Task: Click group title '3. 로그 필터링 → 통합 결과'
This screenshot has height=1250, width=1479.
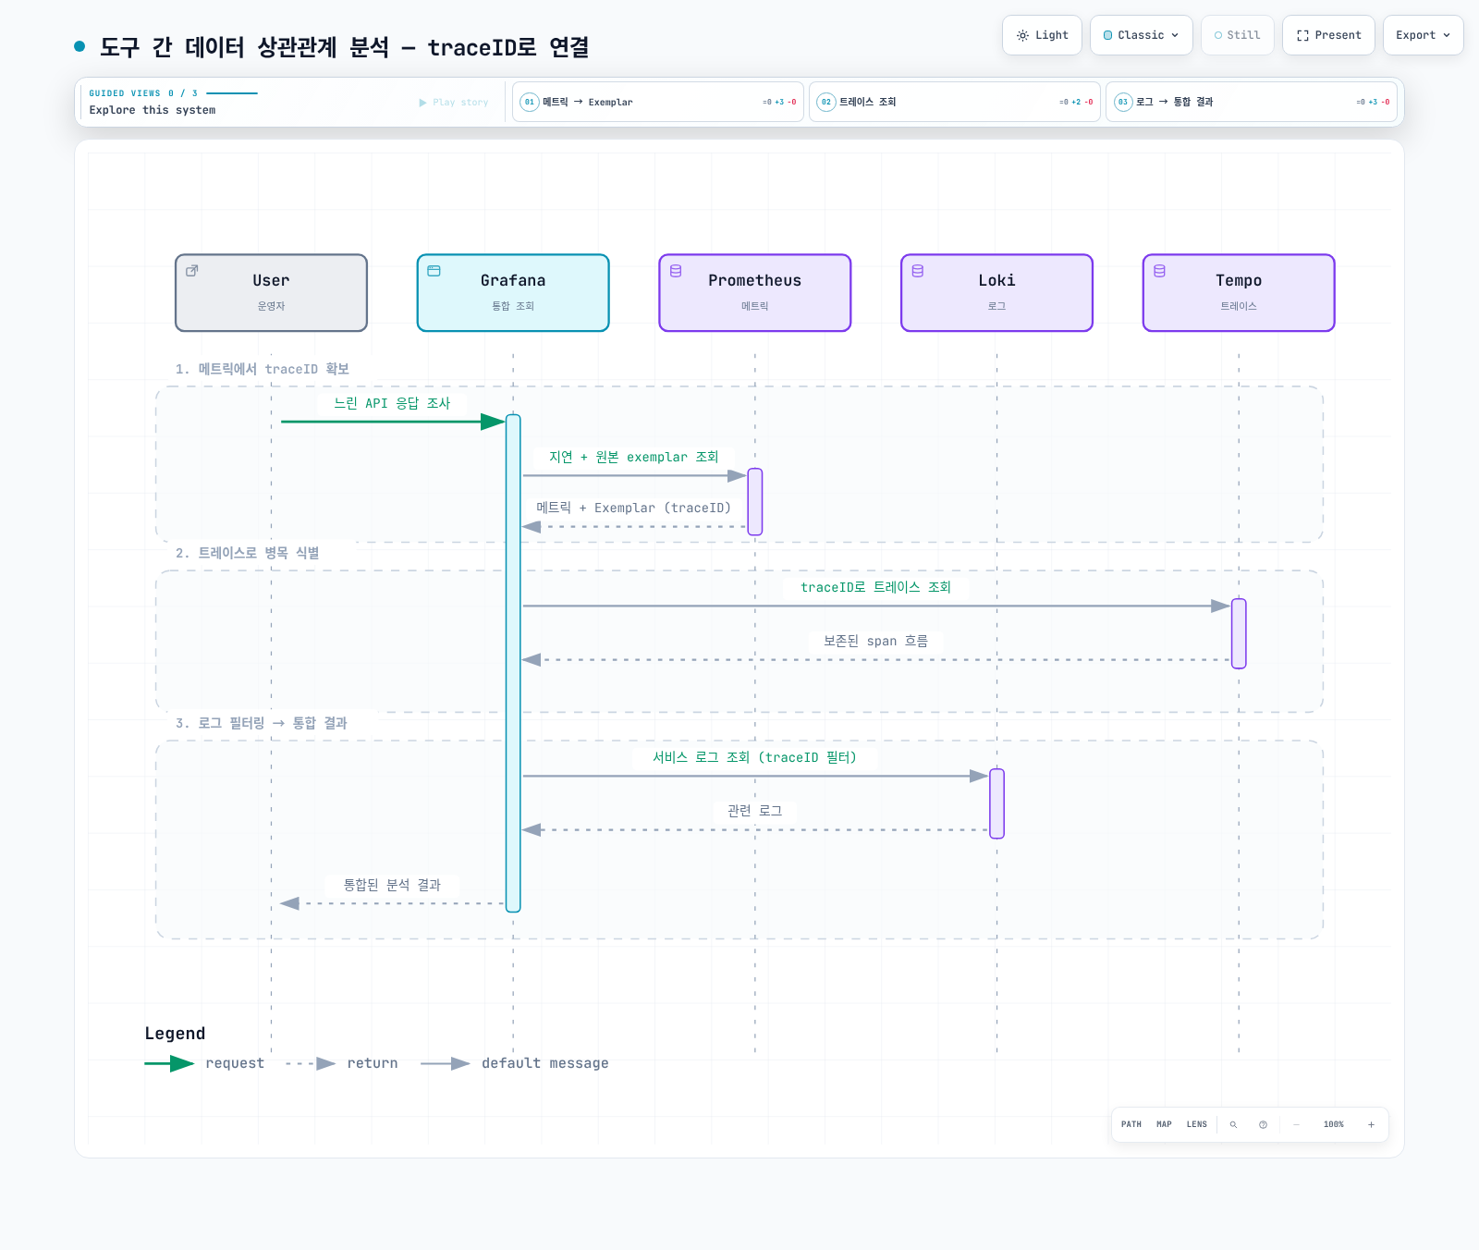Action: (x=262, y=723)
